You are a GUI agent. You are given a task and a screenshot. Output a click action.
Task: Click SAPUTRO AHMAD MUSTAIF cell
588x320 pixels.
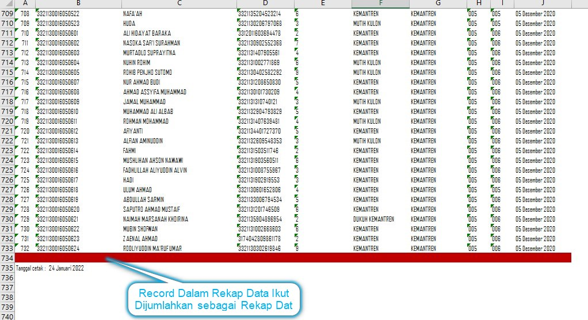(180, 209)
